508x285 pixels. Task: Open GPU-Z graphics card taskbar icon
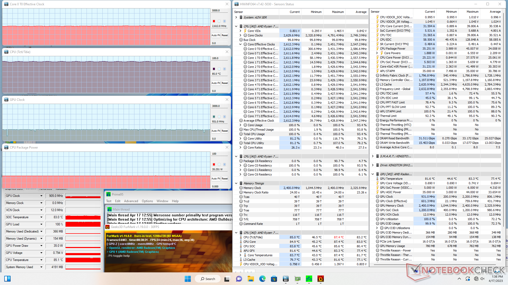point(297,279)
